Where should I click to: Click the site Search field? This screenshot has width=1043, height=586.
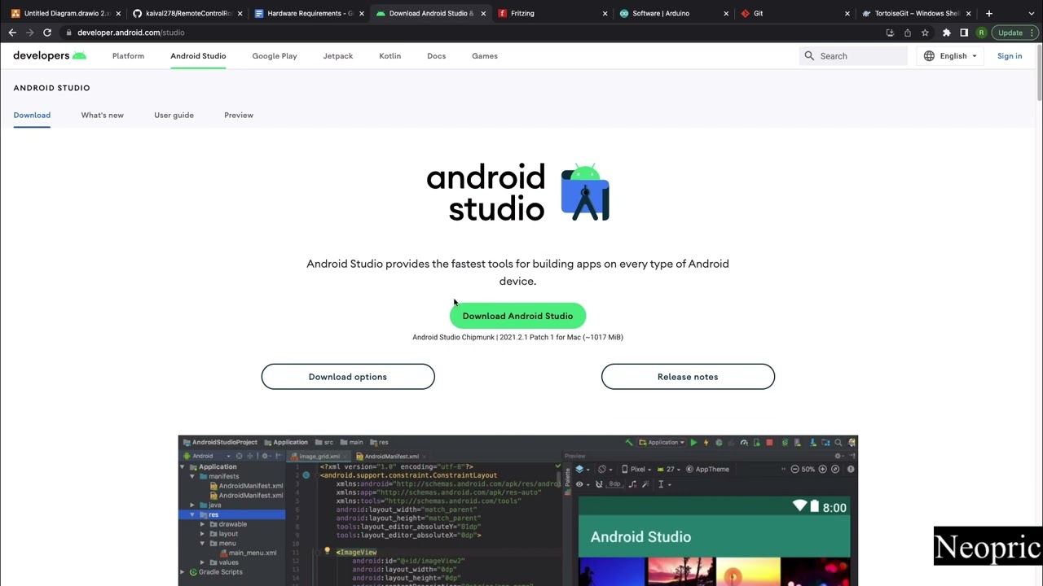tap(853, 56)
